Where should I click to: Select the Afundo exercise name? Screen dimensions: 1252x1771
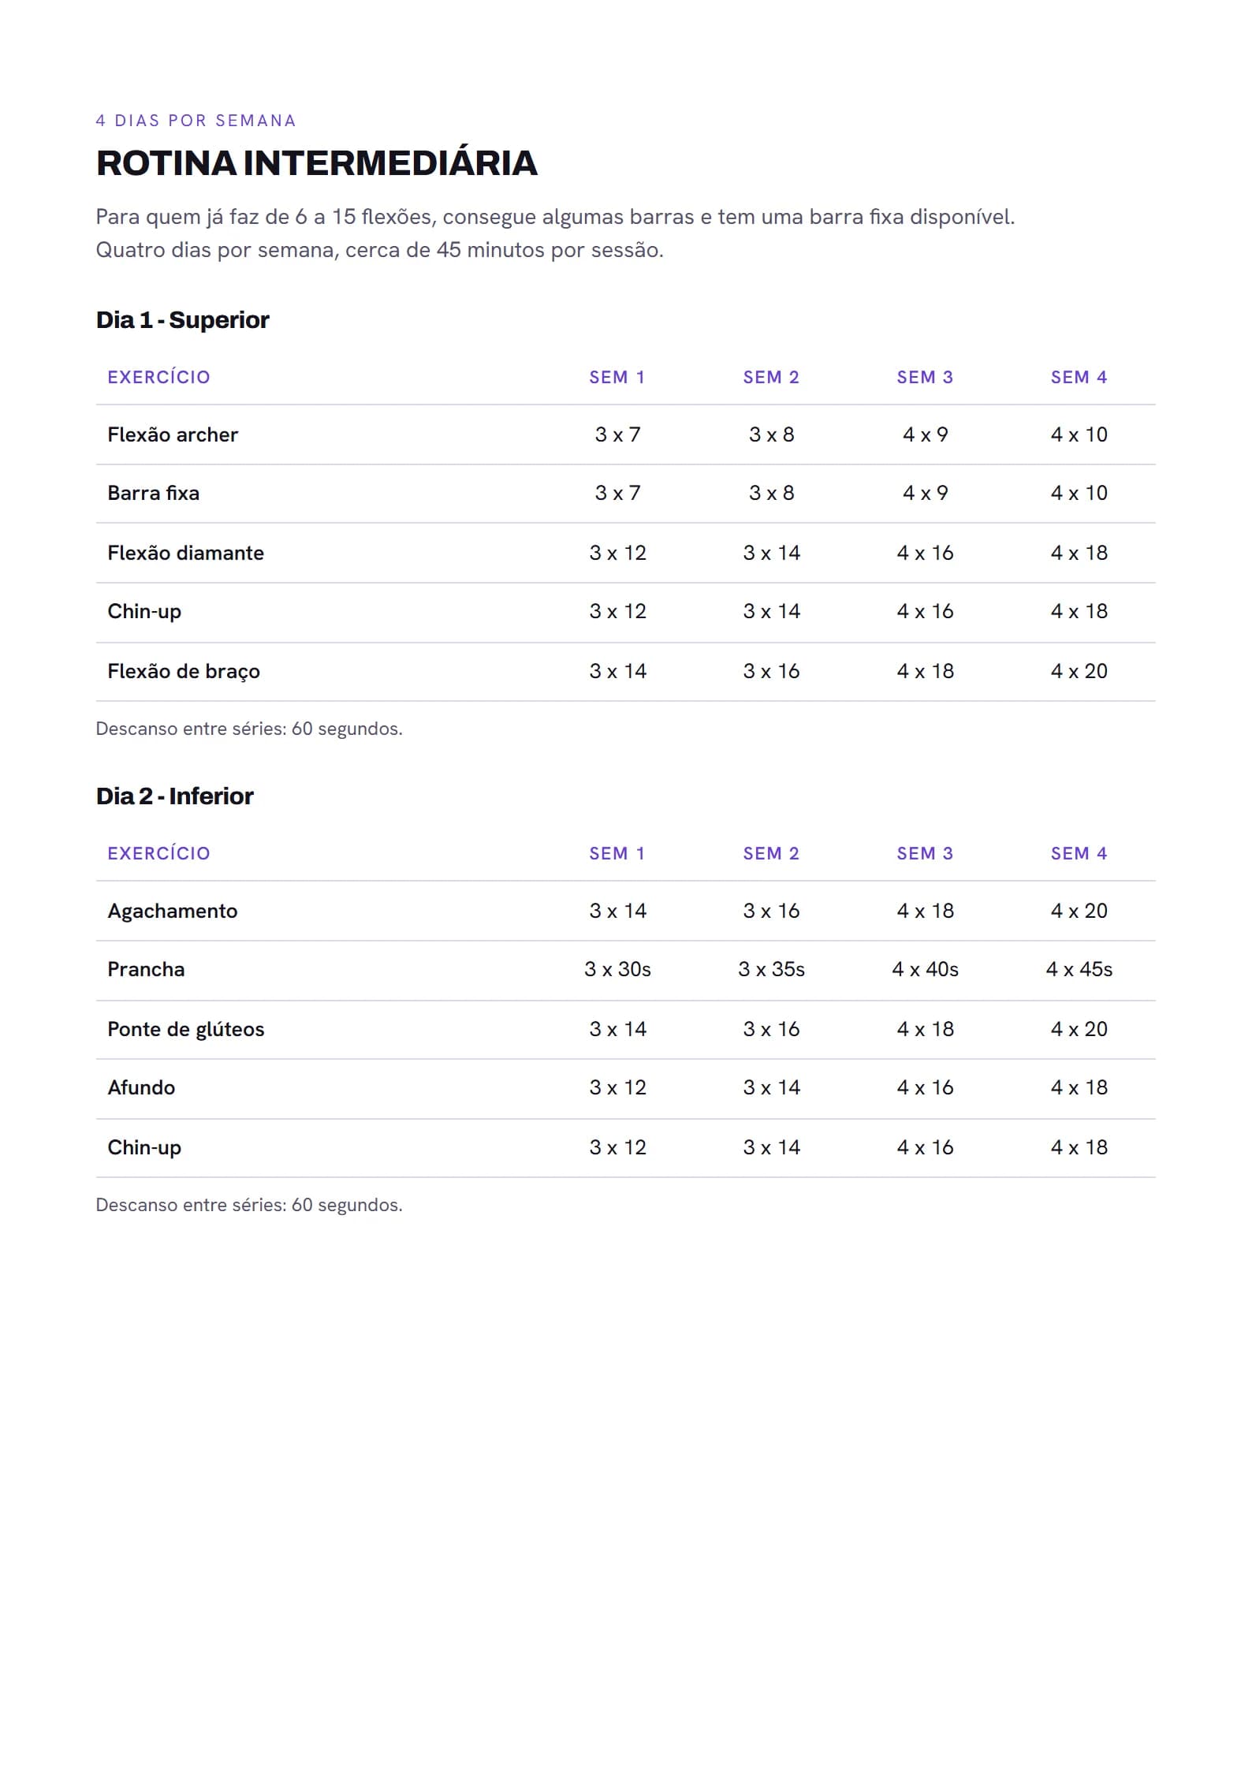tap(141, 1087)
